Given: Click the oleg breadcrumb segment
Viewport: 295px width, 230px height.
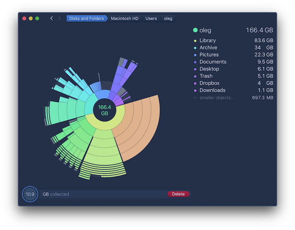Looking at the screenshot, I should pyautogui.click(x=168, y=18).
